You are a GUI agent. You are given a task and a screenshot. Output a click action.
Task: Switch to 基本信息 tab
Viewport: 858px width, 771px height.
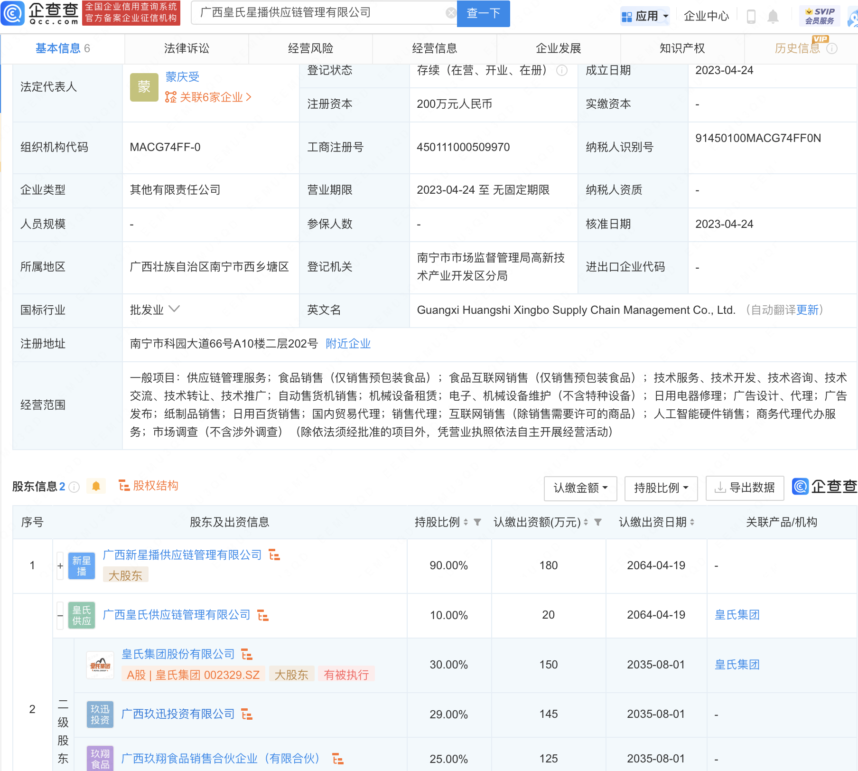click(x=63, y=48)
